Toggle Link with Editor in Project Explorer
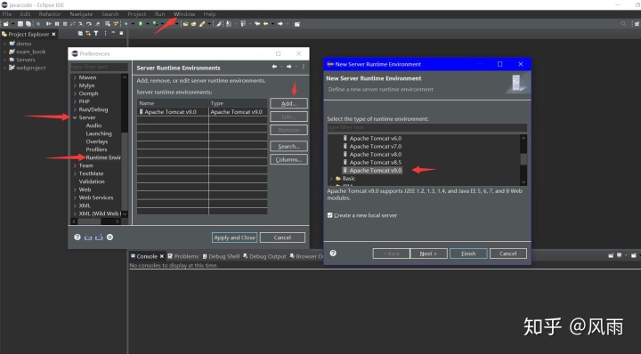The width and height of the screenshot is (641, 354). point(88,34)
